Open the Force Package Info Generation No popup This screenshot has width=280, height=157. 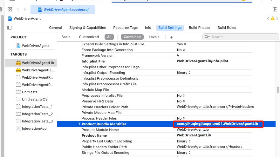[181, 50]
